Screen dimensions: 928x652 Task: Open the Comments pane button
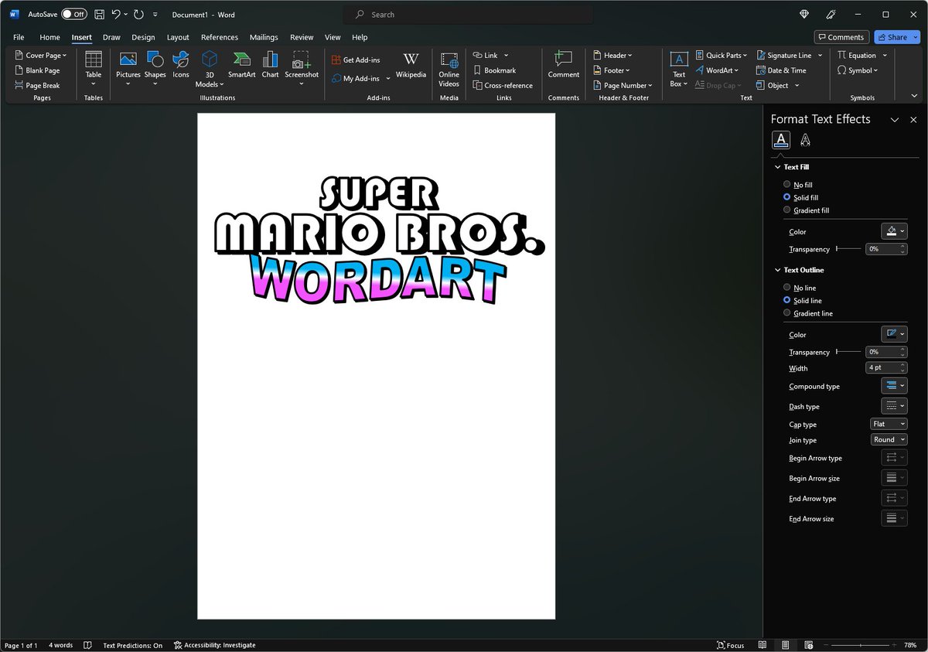click(x=841, y=37)
